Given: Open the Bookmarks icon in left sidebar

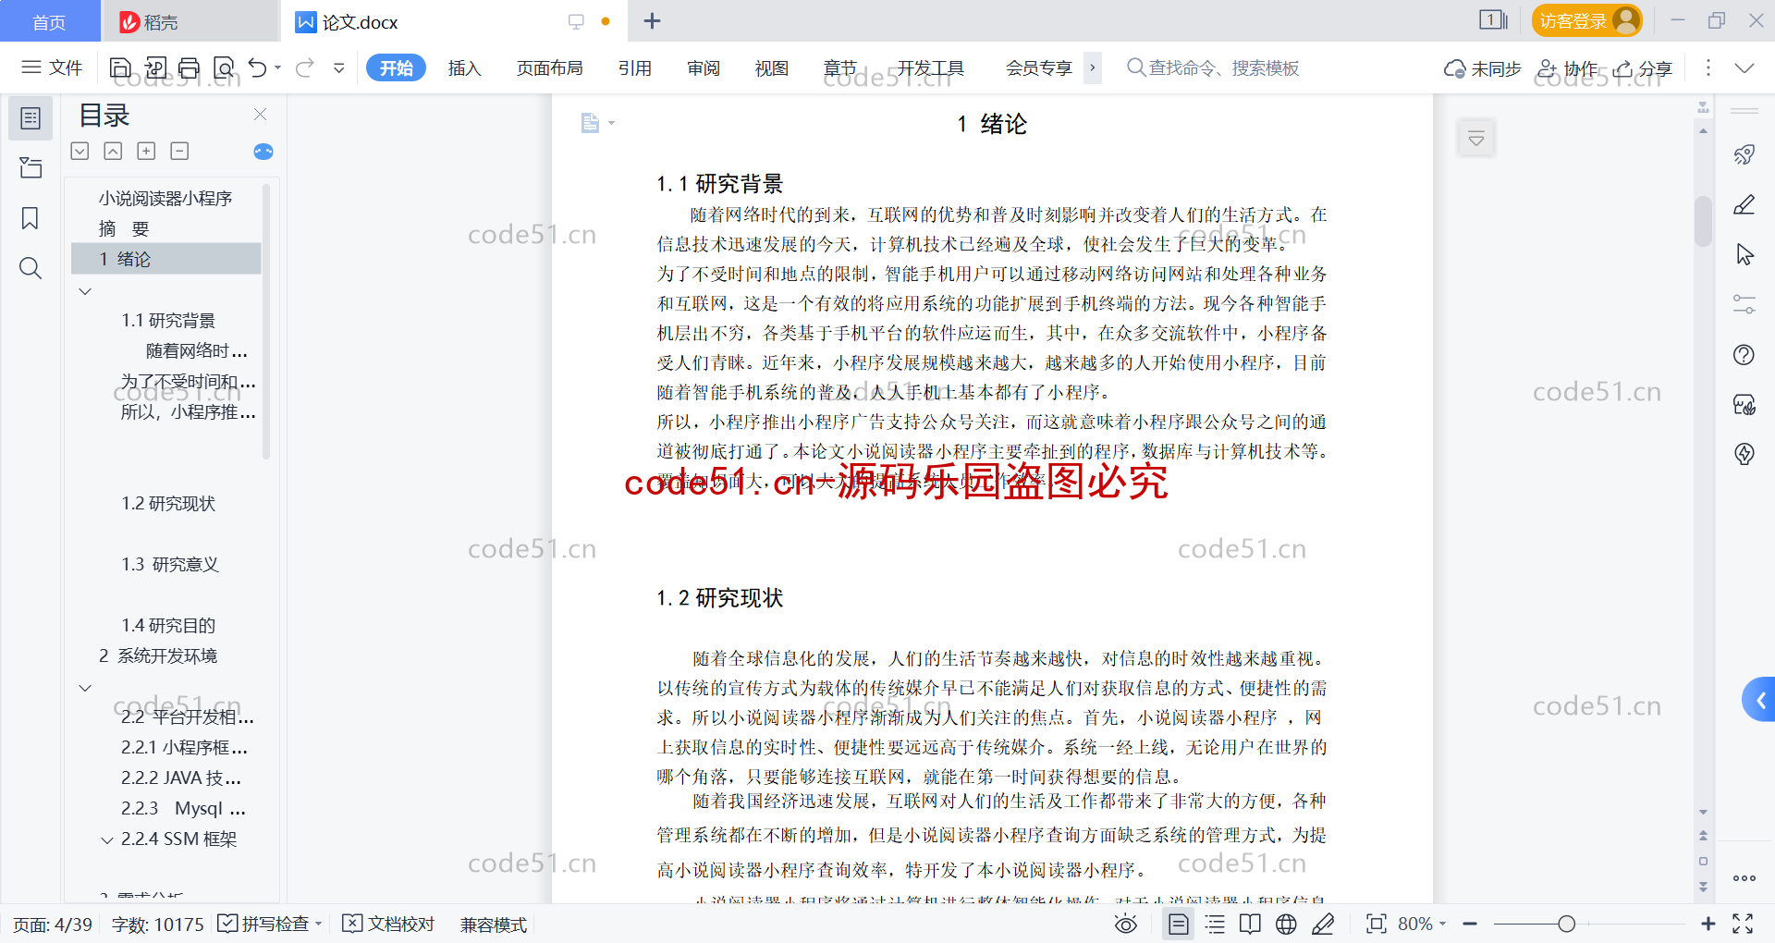Looking at the screenshot, I should click(x=31, y=218).
